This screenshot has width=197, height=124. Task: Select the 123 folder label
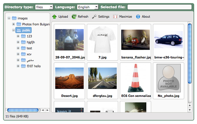29,36
